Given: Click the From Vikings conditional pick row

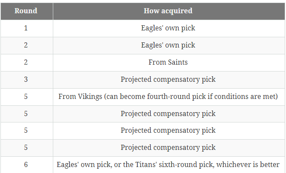Looking at the screenshot, I should tap(143, 97).
